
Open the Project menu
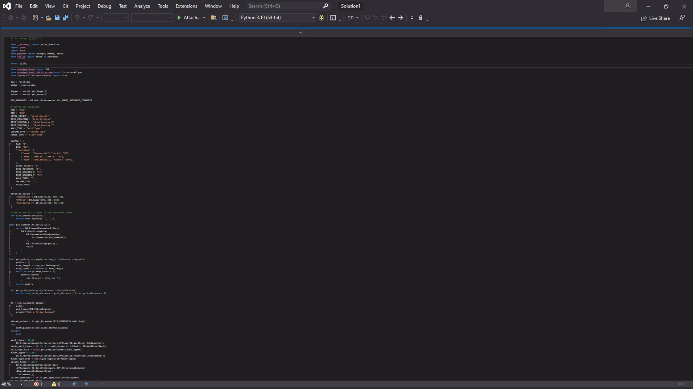click(x=83, y=6)
